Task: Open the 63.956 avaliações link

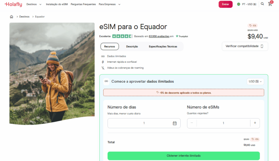Action: 159,36
